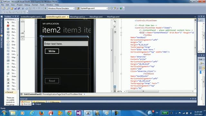The height and width of the screenshot is (116, 206).
Task: Click the Read button in designer
Action: point(52,81)
